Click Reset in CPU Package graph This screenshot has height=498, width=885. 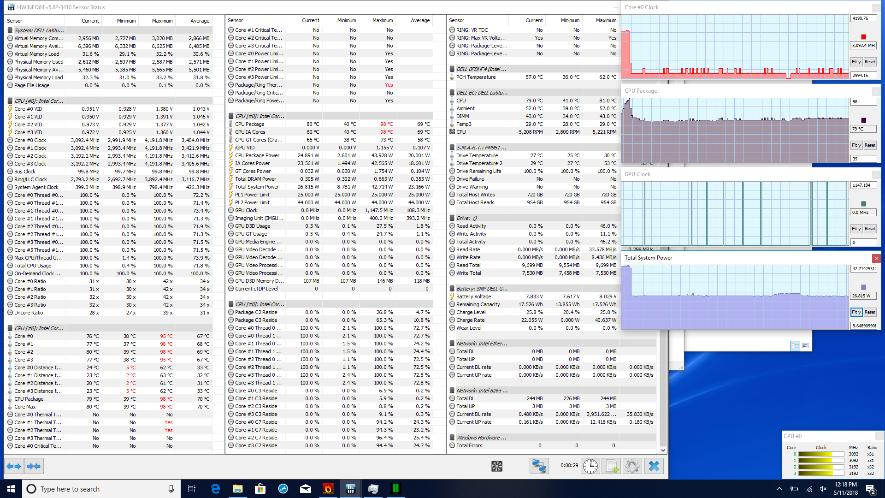(870, 145)
